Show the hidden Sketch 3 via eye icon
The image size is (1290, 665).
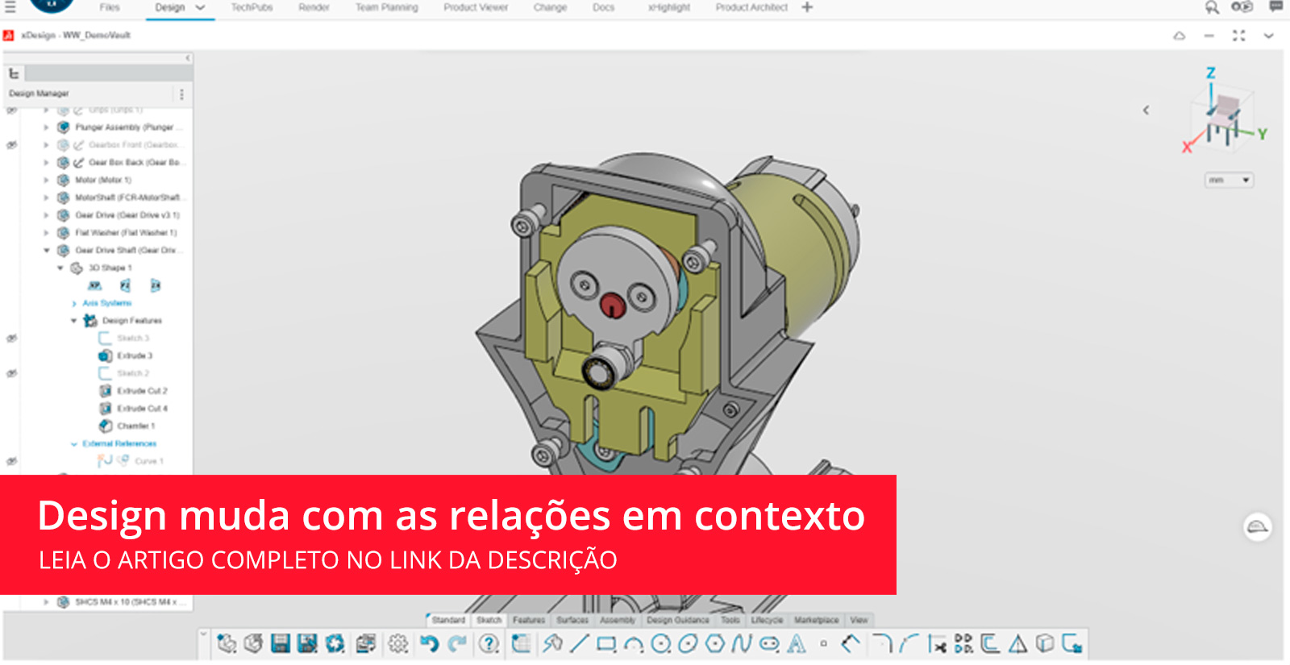pyautogui.click(x=11, y=339)
